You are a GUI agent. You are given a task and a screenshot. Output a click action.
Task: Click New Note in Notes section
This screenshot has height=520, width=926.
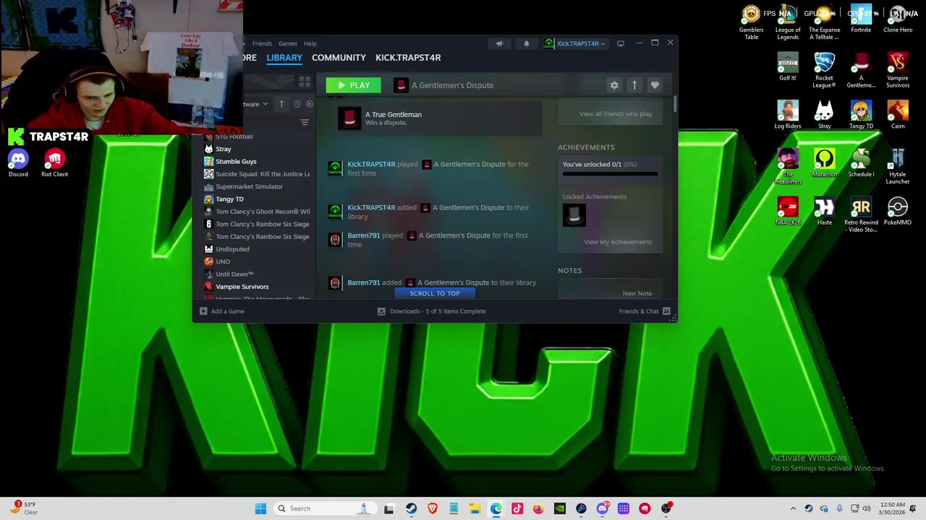[637, 293]
